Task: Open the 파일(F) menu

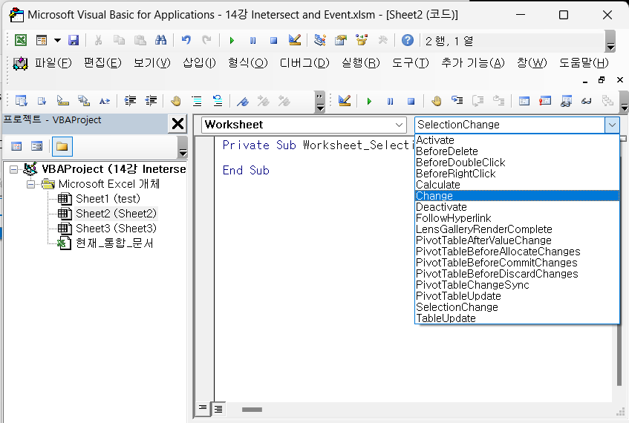Action: 53,63
